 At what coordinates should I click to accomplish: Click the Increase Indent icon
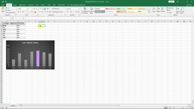50,12
